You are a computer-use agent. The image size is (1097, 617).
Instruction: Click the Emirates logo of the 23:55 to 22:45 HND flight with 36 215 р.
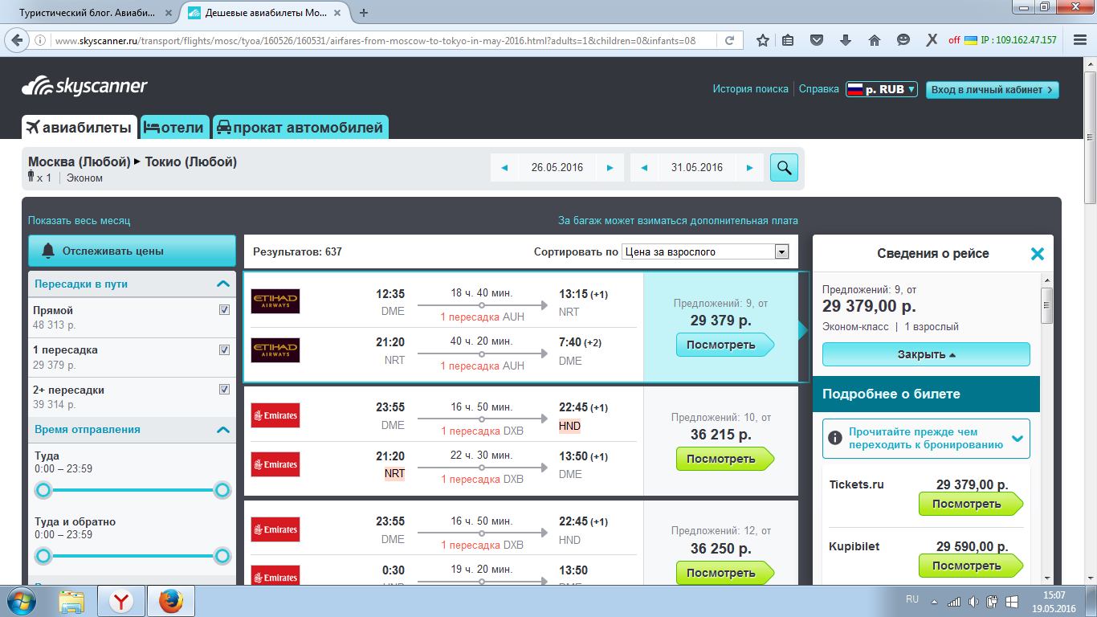coord(275,415)
